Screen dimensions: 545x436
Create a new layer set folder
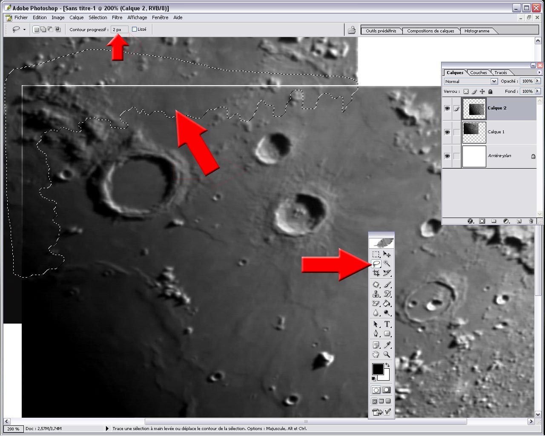click(494, 221)
